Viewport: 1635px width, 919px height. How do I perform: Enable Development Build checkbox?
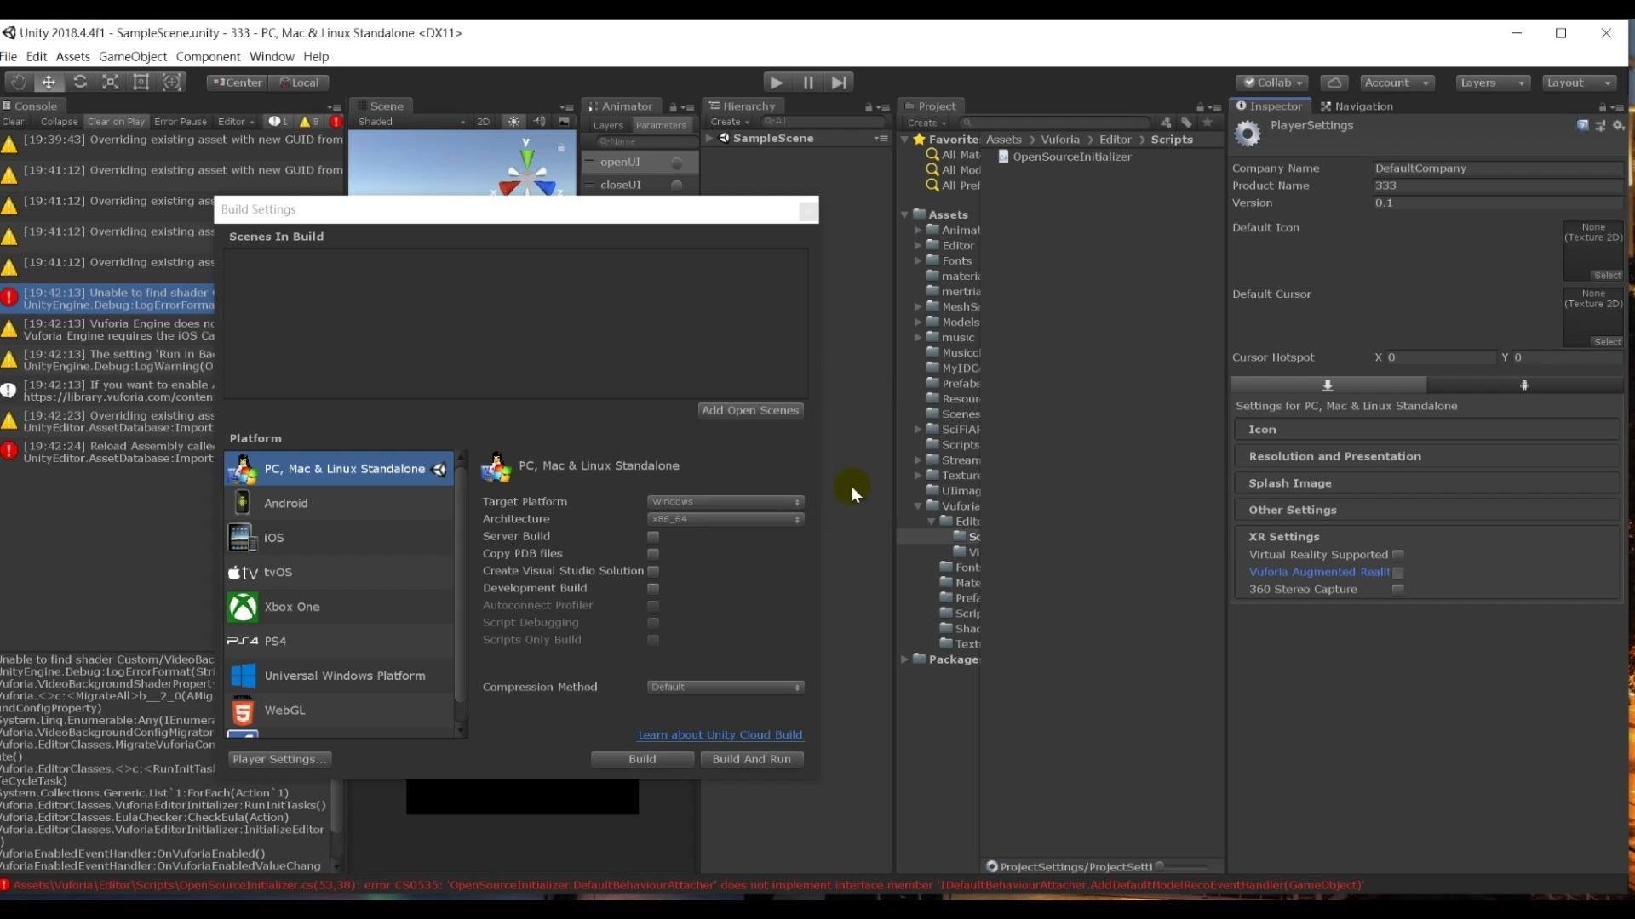[653, 589]
